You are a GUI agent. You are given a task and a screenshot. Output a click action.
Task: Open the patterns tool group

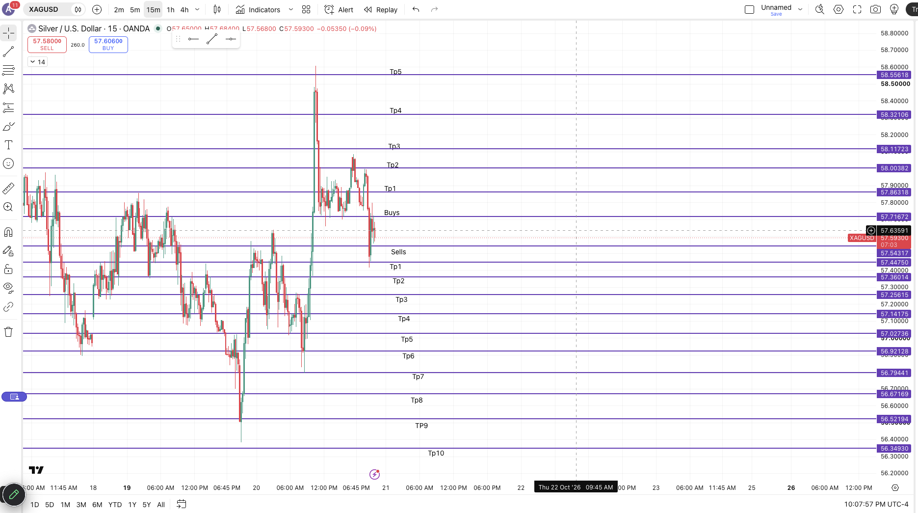(x=9, y=89)
